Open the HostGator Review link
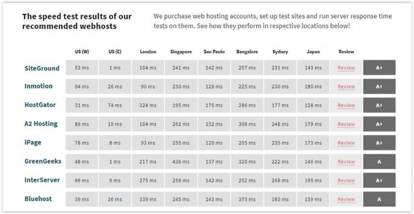The height and width of the screenshot is (214, 414). click(x=346, y=105)
